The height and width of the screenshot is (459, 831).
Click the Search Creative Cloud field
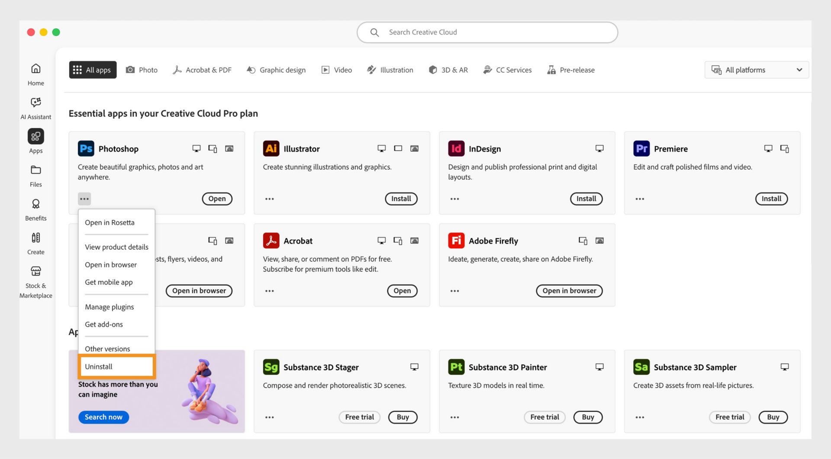click(x=487, y=32)
